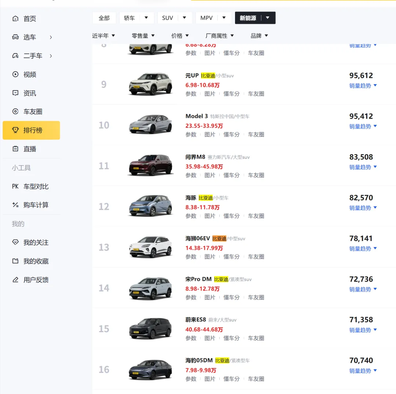Screen dimensions: 396x394
Task: Click the user feedback pencil icon
Action: [15, 280]
